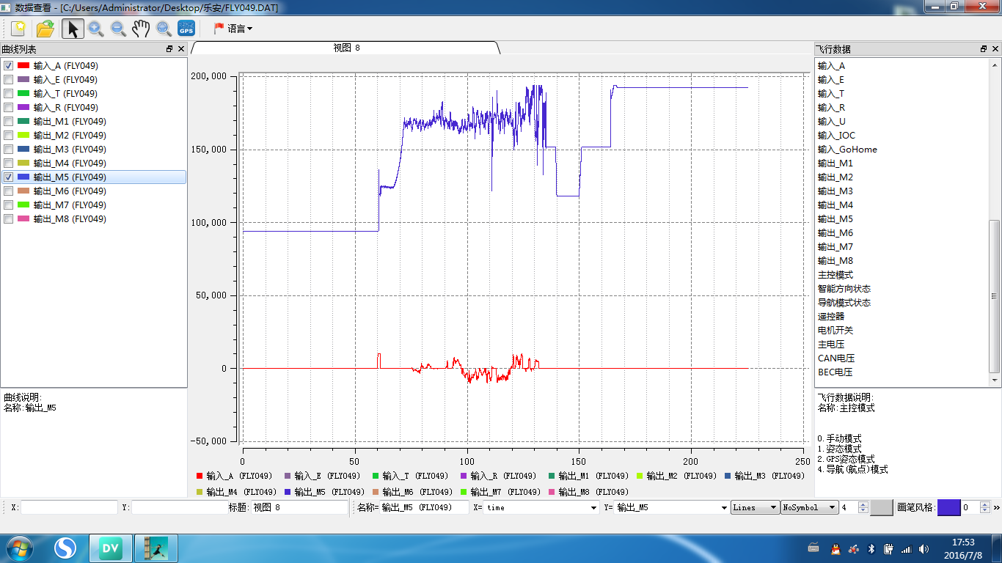Open the X= time axis dropdown
The height and width of the screenshot is (563, 1002).
tap(541, 507)
